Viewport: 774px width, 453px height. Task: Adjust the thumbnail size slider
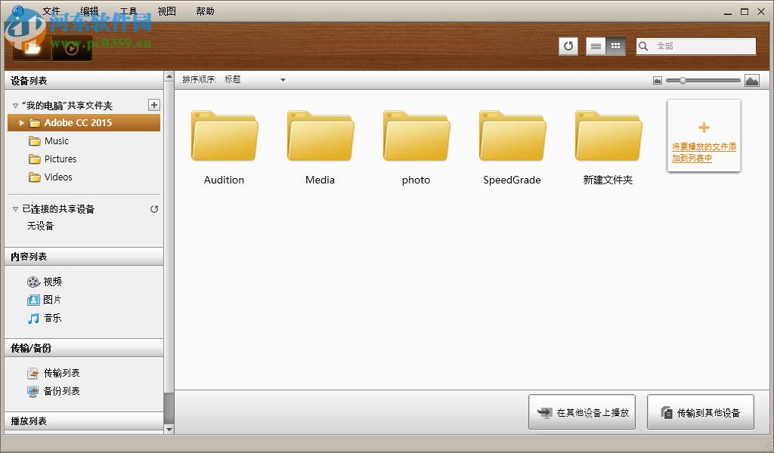[x=683, y=79]
